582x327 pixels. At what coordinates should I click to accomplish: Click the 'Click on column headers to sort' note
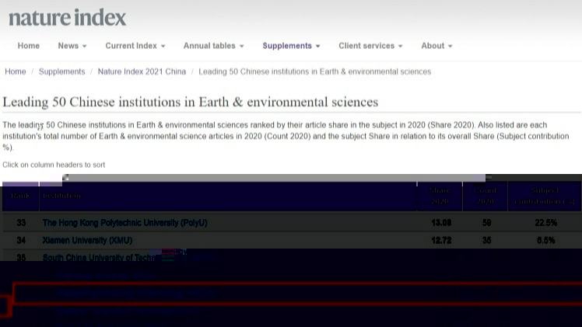coord(54,165)
